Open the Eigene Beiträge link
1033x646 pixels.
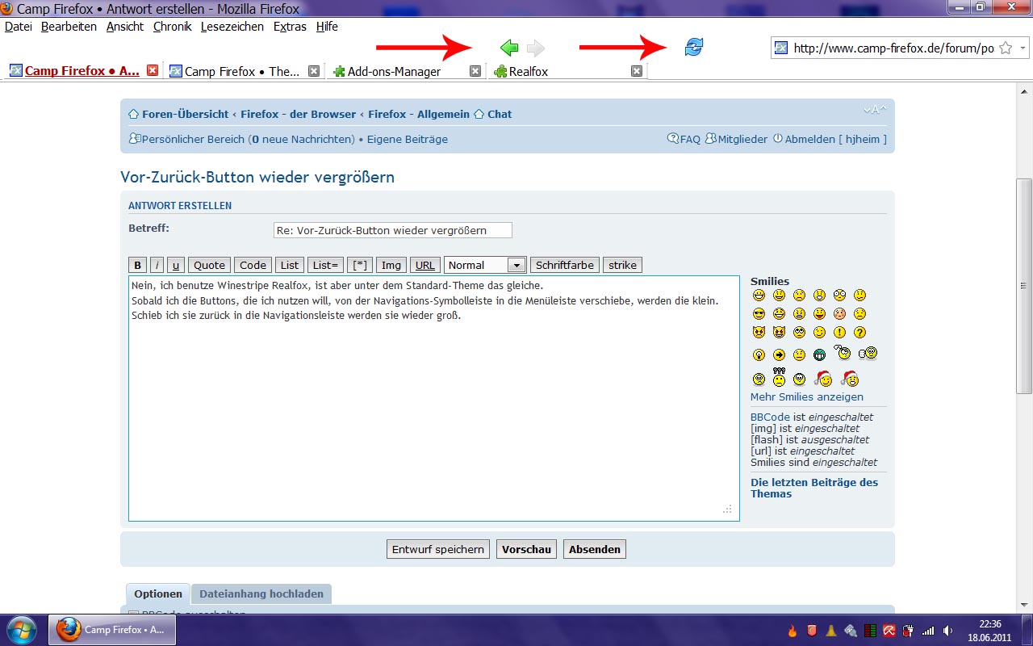[x=408, y=139]
